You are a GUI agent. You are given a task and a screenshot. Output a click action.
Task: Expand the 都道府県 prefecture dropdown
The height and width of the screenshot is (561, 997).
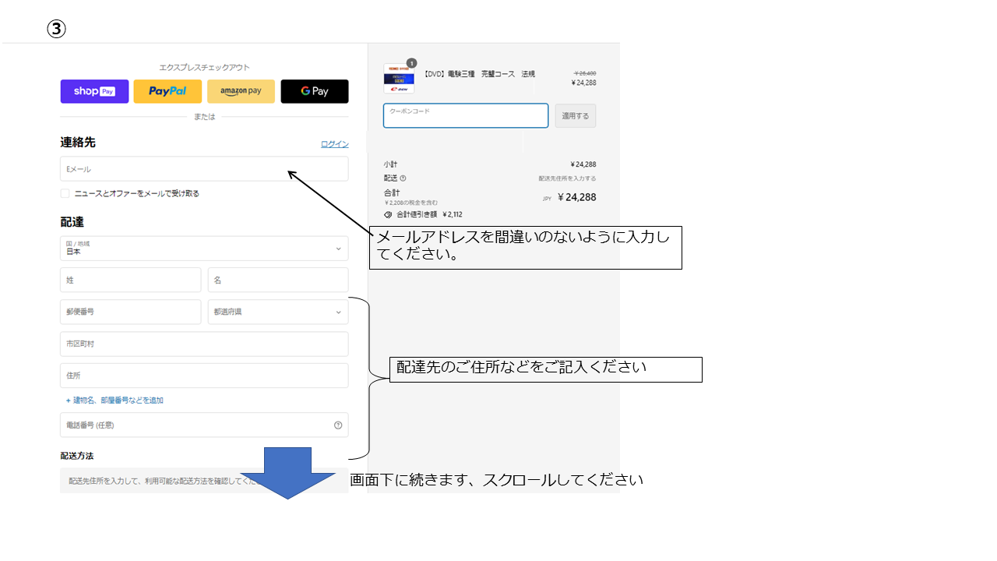277,312
